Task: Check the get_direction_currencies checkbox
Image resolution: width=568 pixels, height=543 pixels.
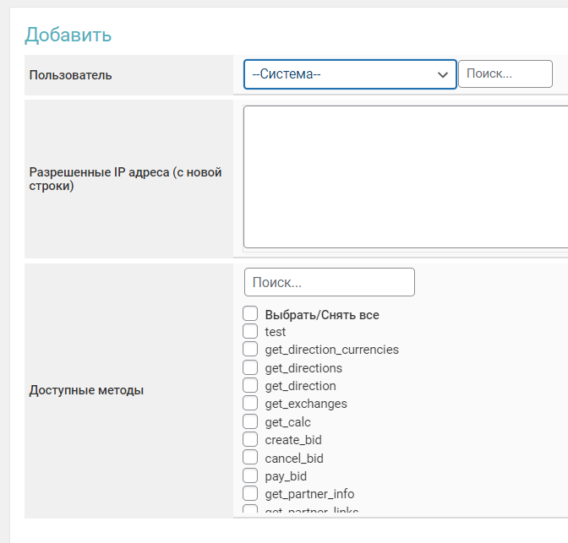Action: coord(250,350)
